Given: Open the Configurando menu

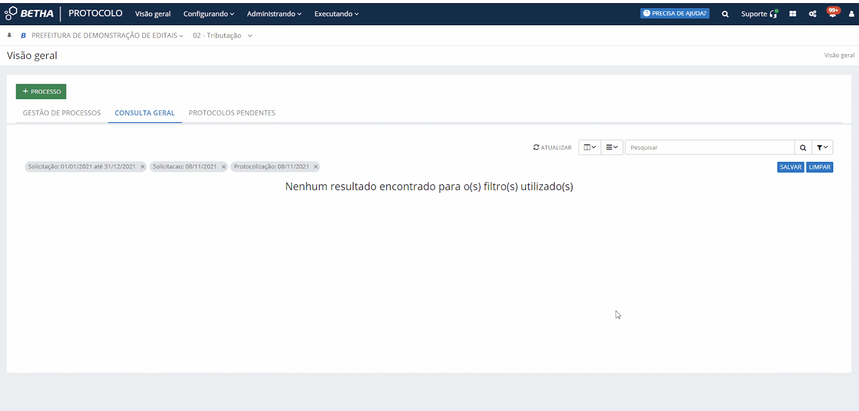Looking at the screenshot, I should [x=208, y=14].
